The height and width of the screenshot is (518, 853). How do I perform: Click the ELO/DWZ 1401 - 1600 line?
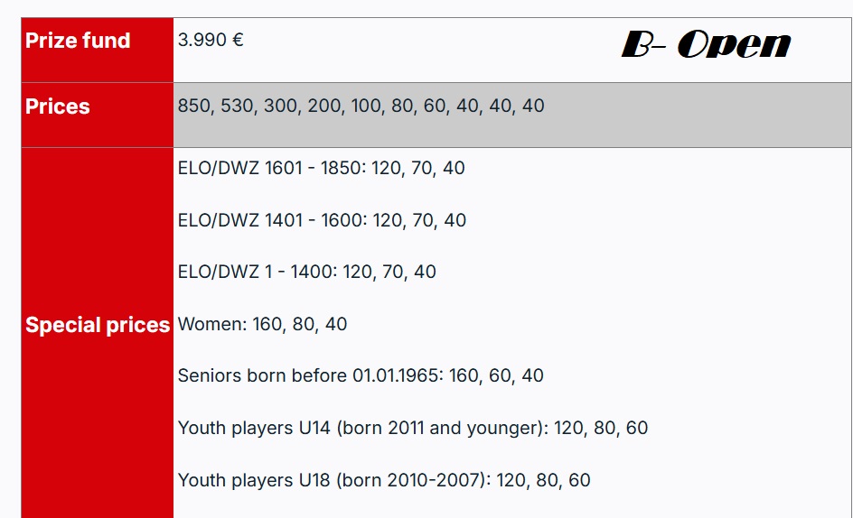click(322, 220)
